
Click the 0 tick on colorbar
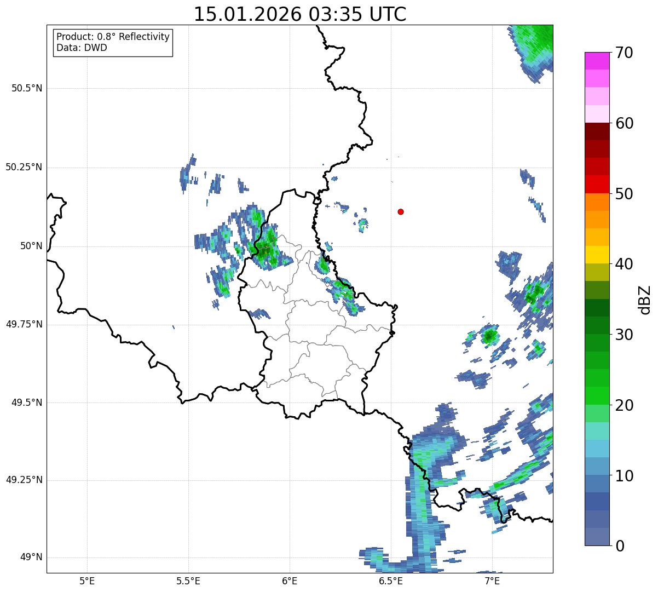(x=620, y=545)
